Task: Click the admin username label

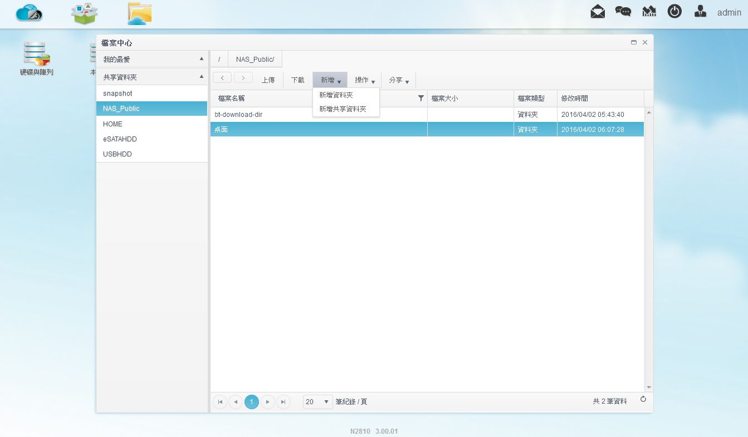Action: pos(729,12)
